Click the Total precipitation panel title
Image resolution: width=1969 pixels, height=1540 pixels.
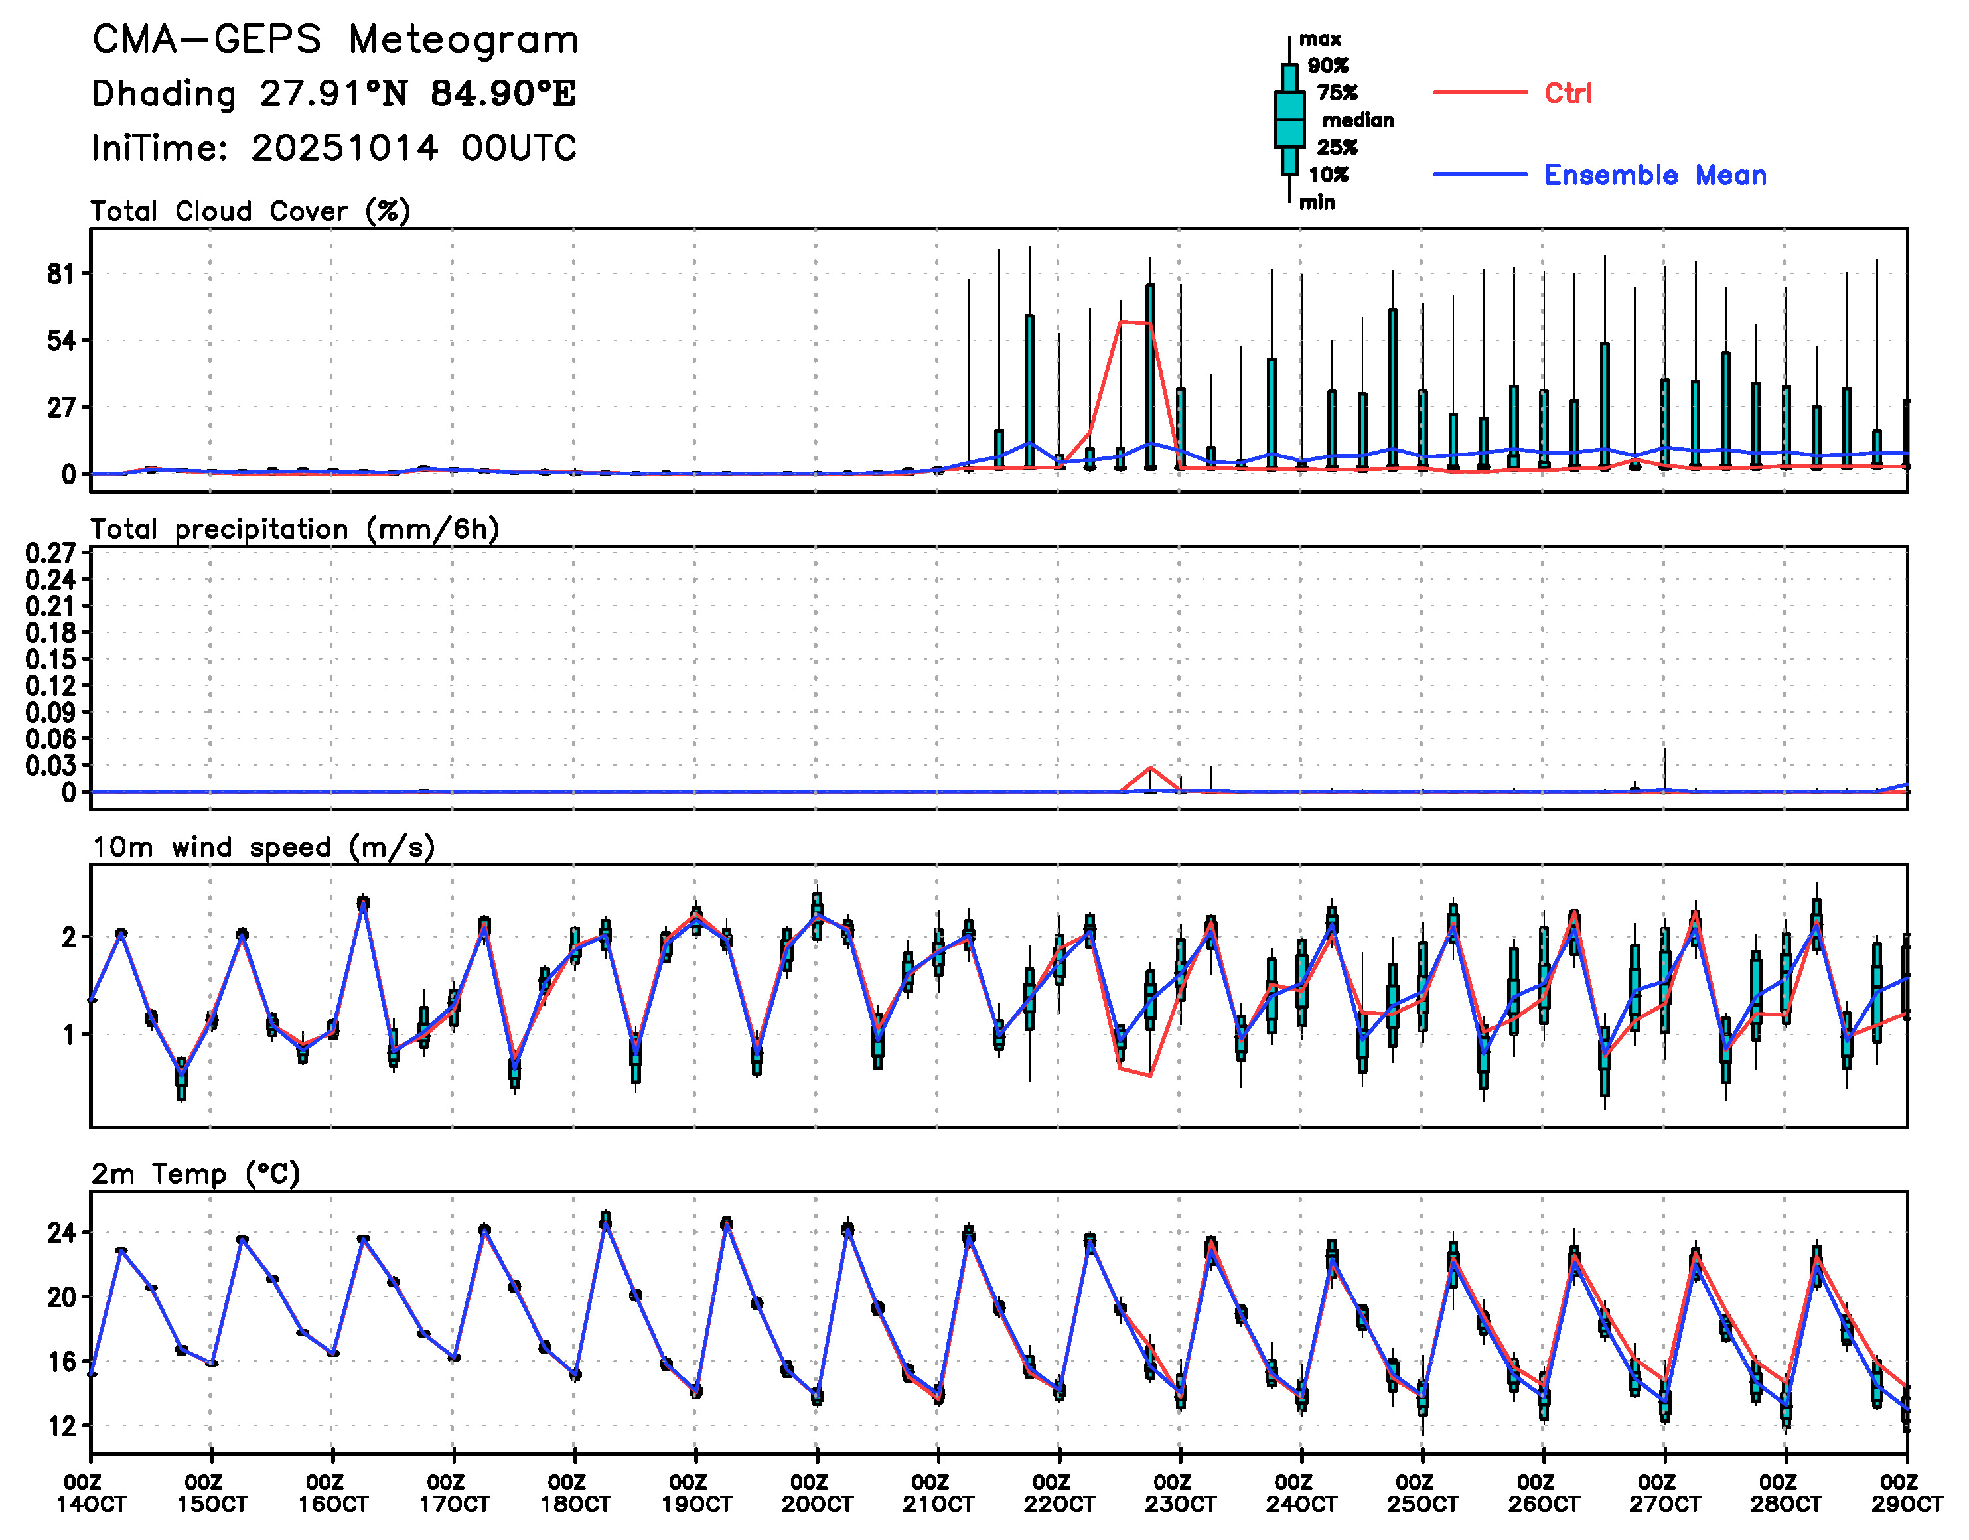(x=295, y=529)
